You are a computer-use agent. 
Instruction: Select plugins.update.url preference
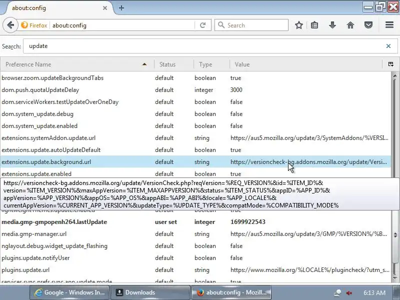(x=195, y=269)
